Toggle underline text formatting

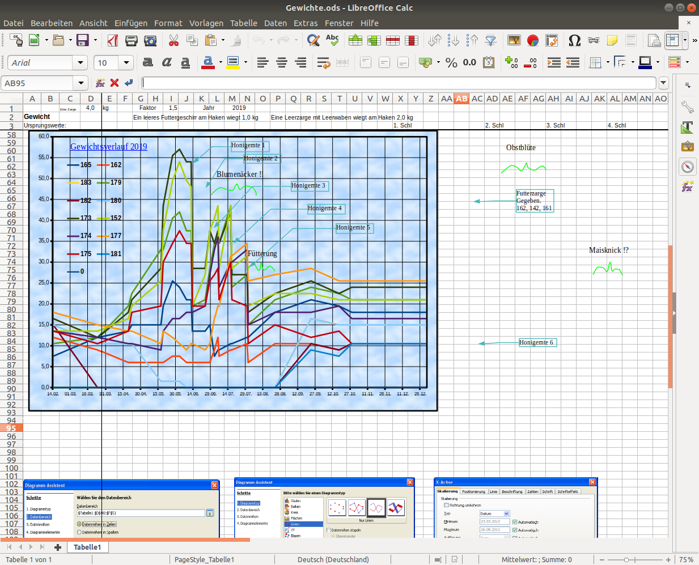185,62
